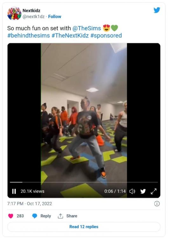This screenshot has width=169, height=238.
Task: Click the info icon beside the date
Action: coord(157,203)
